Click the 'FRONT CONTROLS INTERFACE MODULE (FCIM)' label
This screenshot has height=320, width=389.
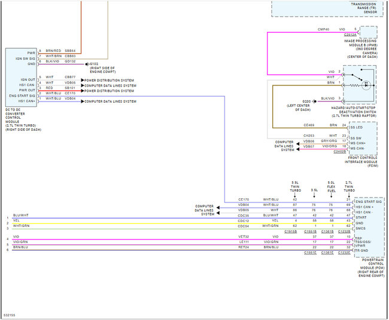click(361, 162)
